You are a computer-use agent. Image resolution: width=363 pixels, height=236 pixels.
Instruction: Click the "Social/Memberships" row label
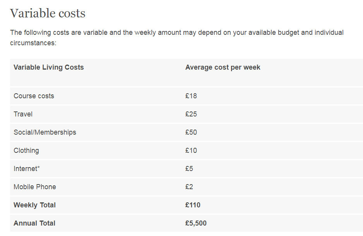pos(45,132)
